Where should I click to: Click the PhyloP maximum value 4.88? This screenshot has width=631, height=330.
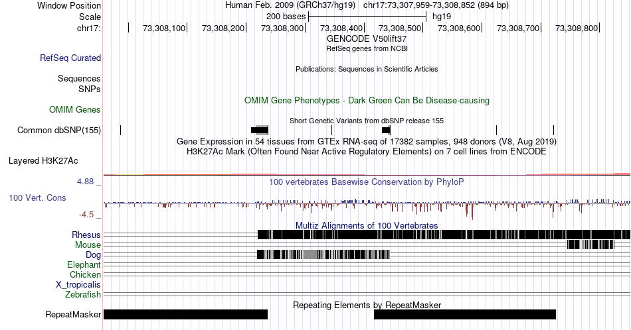point(85,182)
